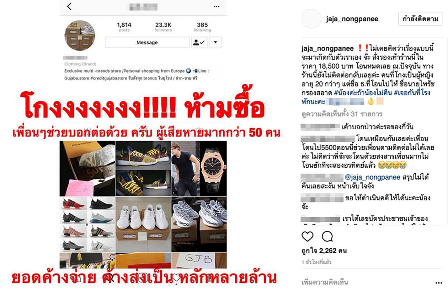Open the @jaja_nongpanee mention in comment
This screenshot has height=296, width=448.
(372, 177)
